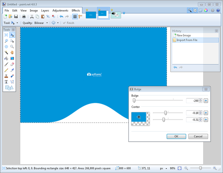Image resolution: width=223 pixels, height=173 pixels.
Task: Open the units px dropdown
Action: tap(163, 168)
